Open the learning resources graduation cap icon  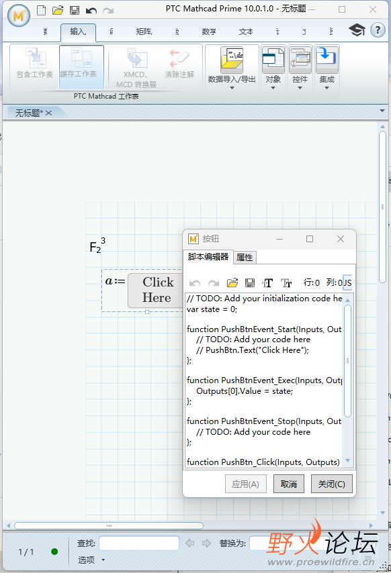pyautogui.click(x=357, y=30)
